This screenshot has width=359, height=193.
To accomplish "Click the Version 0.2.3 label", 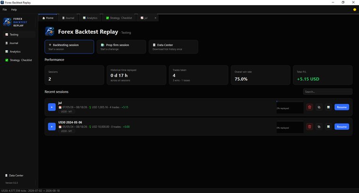I will click(x=11, y=183).
